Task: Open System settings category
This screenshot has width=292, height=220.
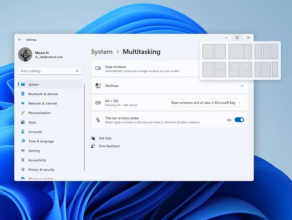Action: click(50, 85)
